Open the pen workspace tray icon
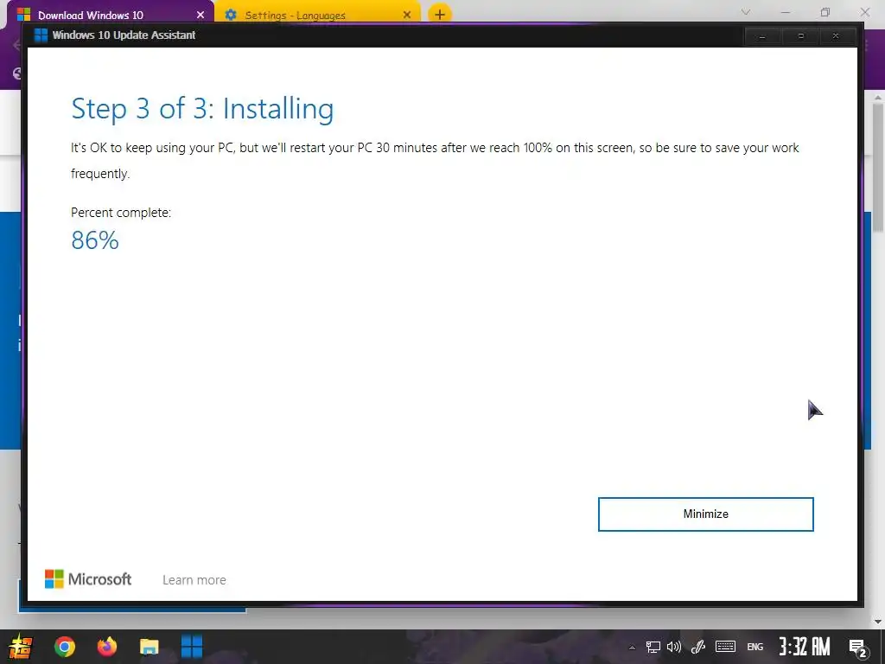Image resolution: width=885 pixels, height=664 pixels. point(698,647)
